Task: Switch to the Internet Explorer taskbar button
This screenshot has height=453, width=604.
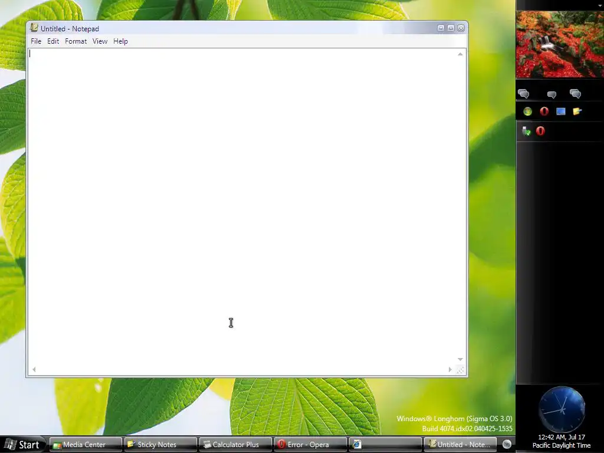Action: (385, 445)
